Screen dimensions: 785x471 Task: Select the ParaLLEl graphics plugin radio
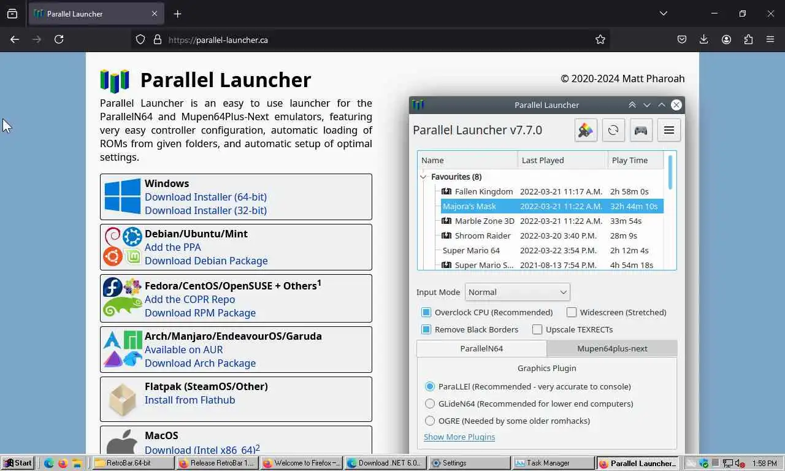click(x=430, y=386)
